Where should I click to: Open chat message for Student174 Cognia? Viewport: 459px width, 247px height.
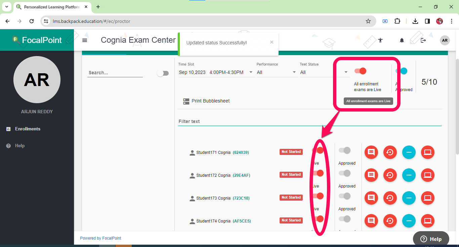[371, 221]
